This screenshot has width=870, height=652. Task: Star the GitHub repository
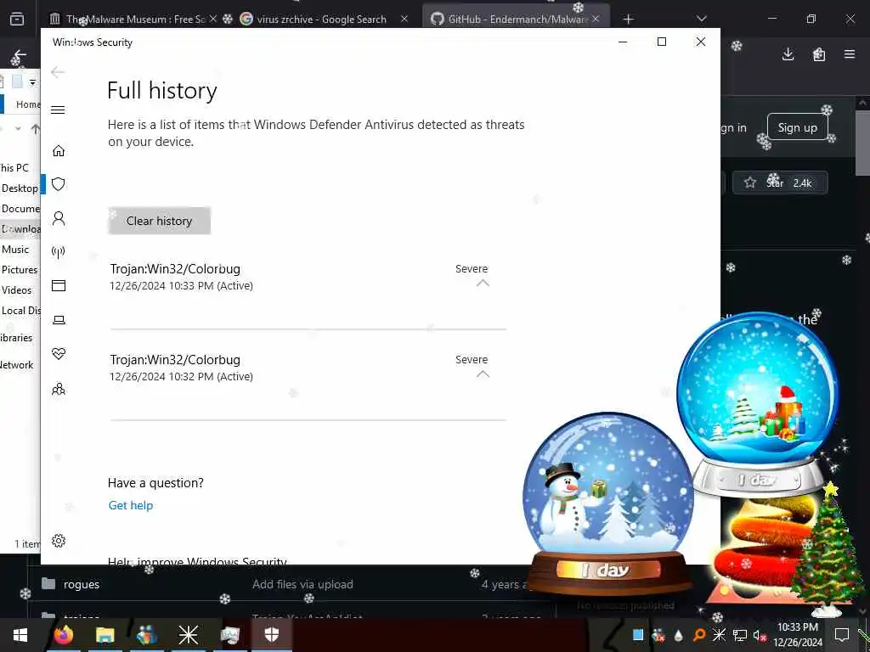point(780,183)
